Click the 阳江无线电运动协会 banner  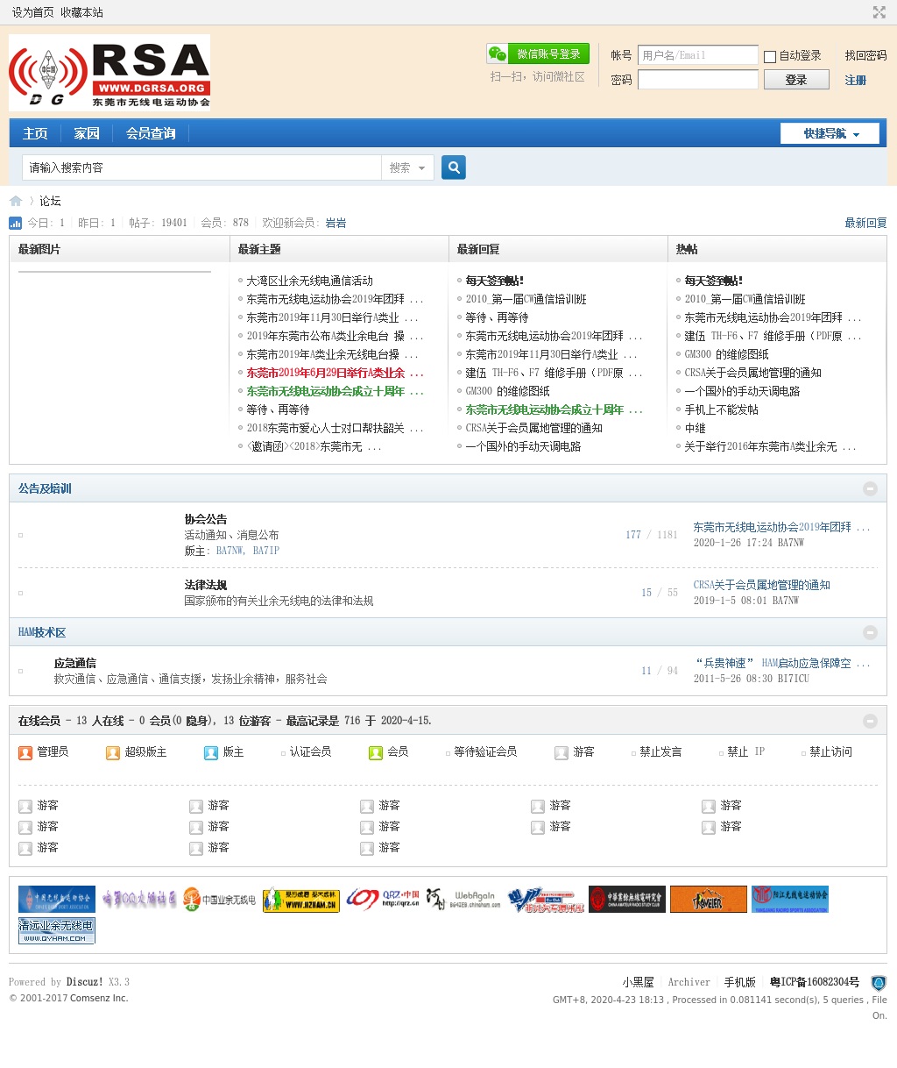point(790,899)
